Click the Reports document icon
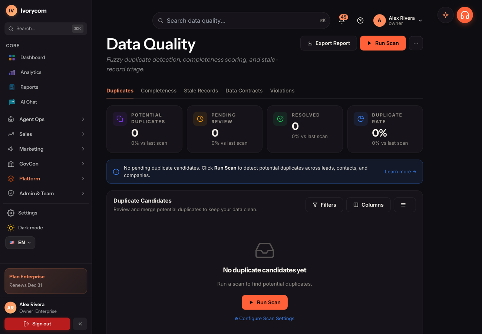The width and height of the screenshot is (482, 334). pyautogui.click(x=12, y=87)
